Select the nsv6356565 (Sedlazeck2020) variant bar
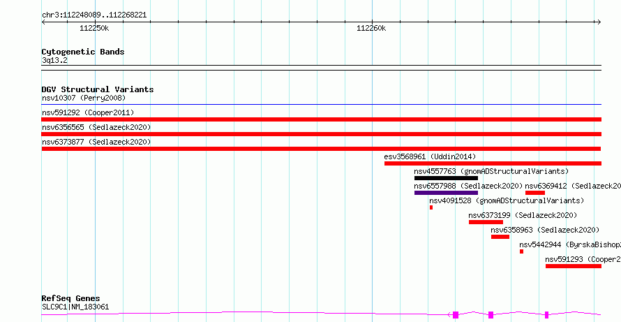621x322 pixels. click(x=322, y=134)
